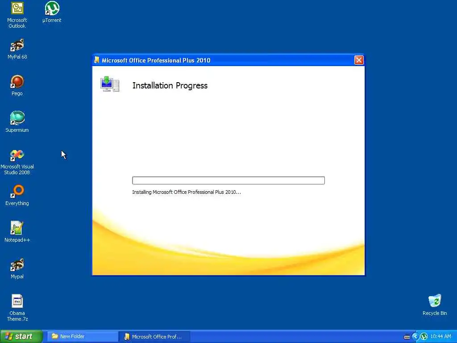
Task: Select the Supermium browser shortcut
Action: pyautogui.click(x=17, y=122)
